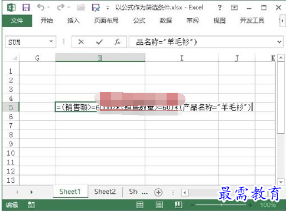
Task: Open the 文件 (File) tab
Action: [x=17, y=21]
